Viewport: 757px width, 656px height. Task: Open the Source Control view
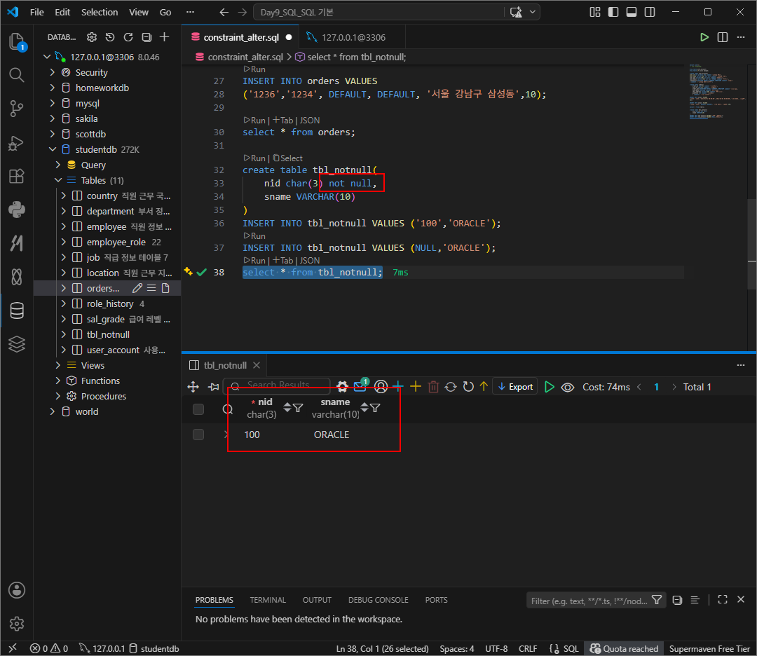point(16,109)
